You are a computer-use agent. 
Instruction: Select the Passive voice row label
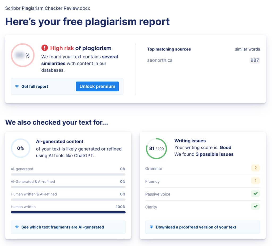tap(158, 194)
